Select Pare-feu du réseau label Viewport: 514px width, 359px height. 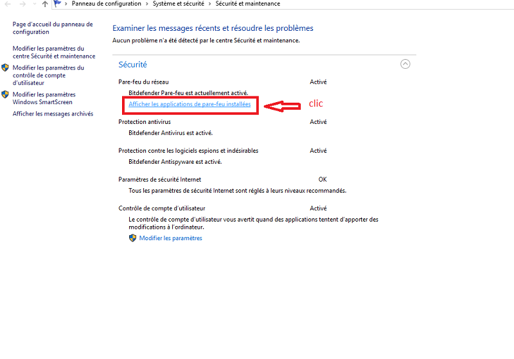(x=143, y=82)
